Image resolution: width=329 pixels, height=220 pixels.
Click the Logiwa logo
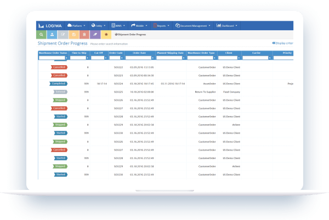50,25
